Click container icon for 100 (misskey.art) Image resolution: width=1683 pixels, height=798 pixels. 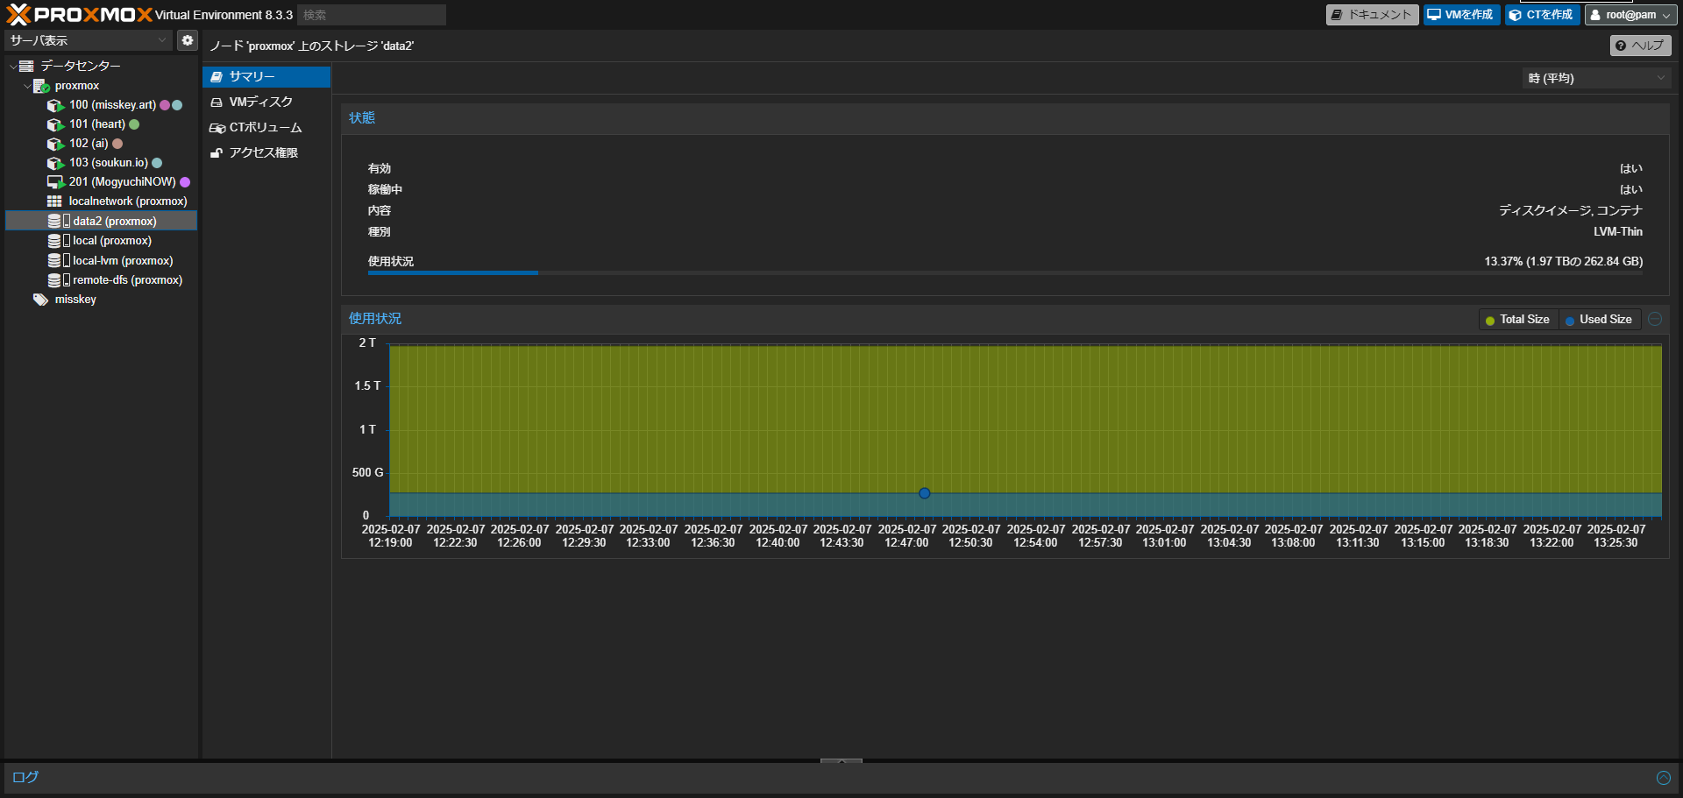(x=55, y=105)
